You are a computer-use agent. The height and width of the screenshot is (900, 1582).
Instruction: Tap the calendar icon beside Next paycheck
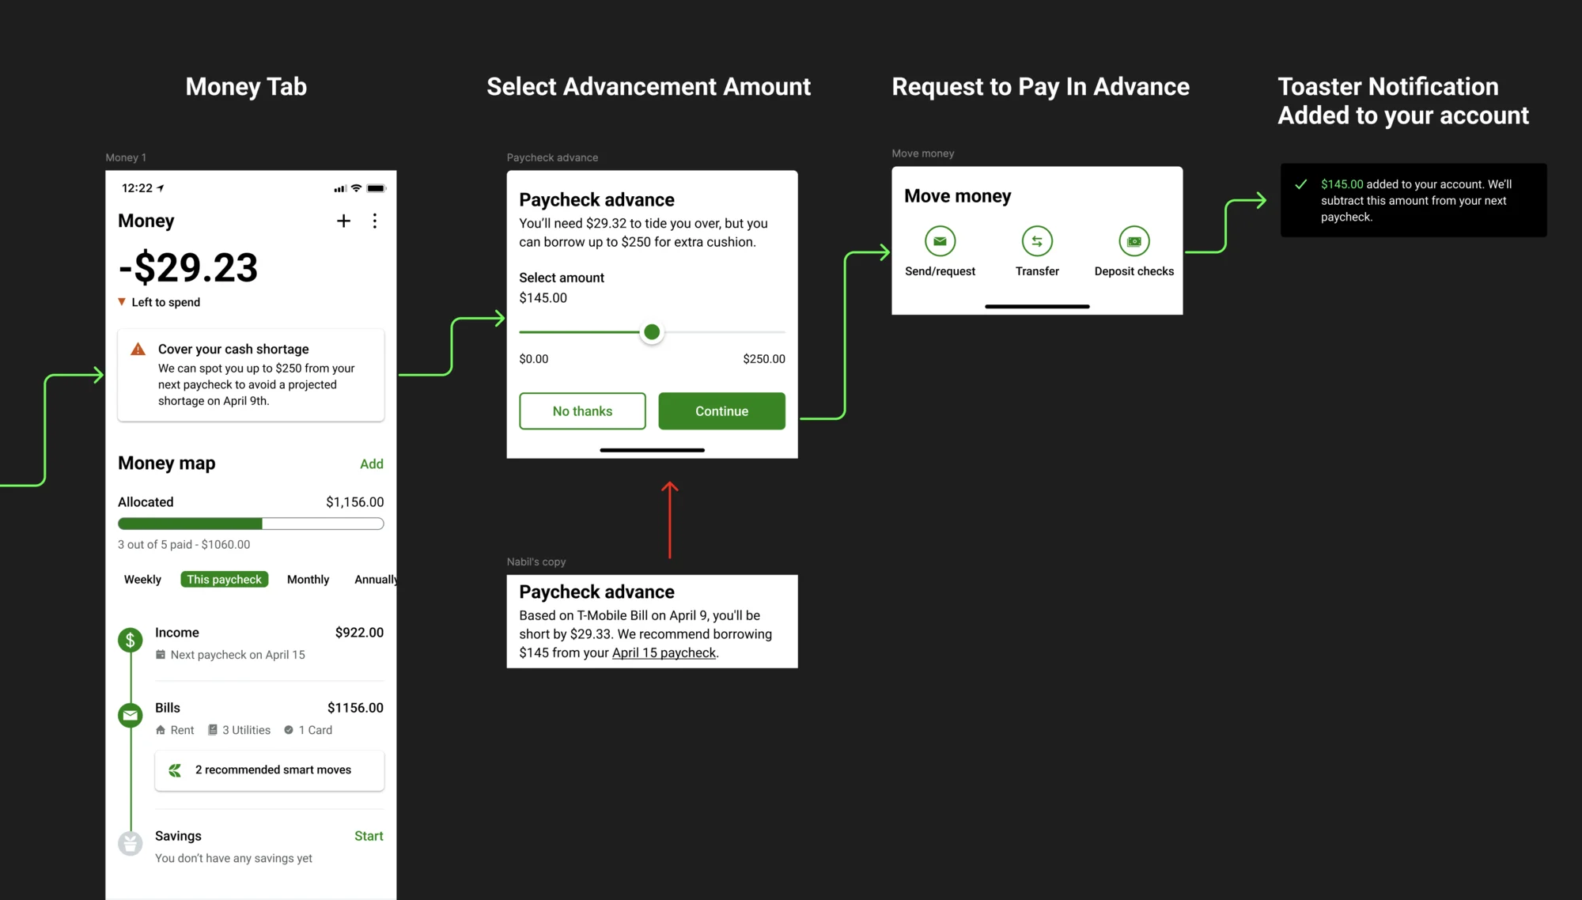(161, 655)
